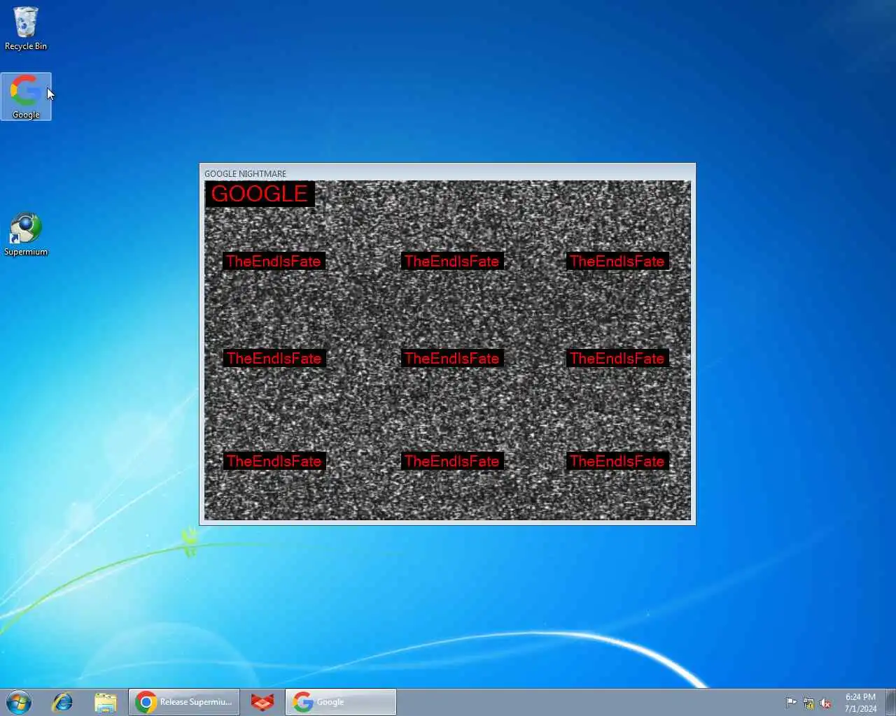Open Windows Explorer folder icon in taskbar

click(x=105, y=702)
